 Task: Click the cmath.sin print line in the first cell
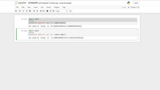click(x=47, y=23)
